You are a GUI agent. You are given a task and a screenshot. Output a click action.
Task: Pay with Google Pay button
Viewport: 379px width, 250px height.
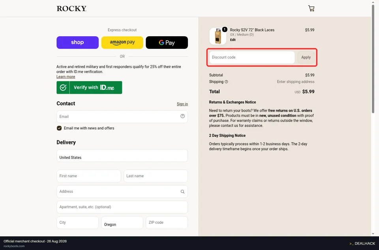[x=167, y=43]
